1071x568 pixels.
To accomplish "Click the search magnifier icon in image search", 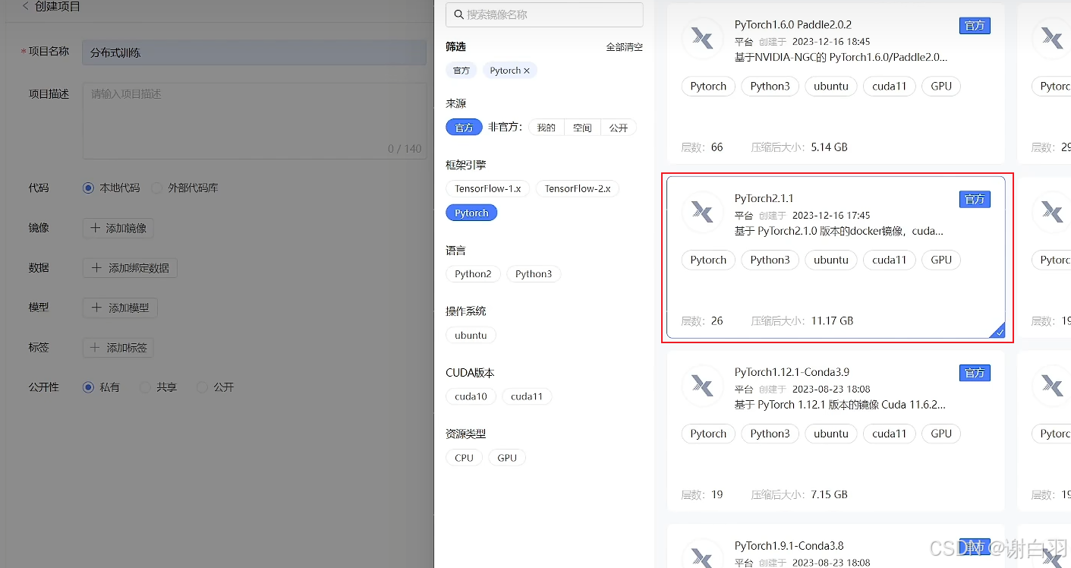I will [x=458, y=14].
